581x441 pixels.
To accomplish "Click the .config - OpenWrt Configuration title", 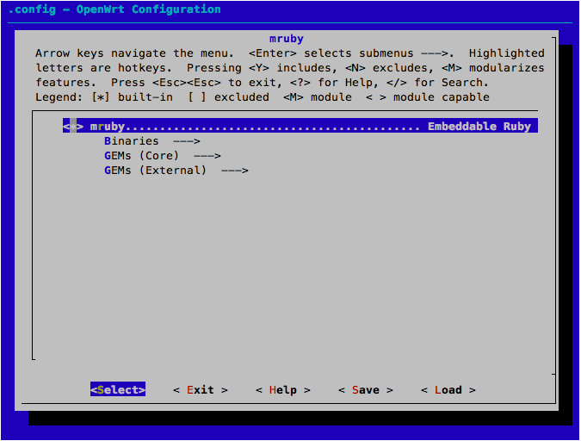I will tap(114, 9).
